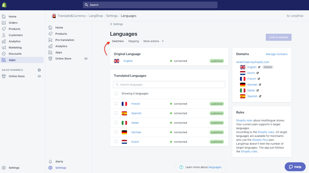Click the Marketing megaphone icon

click(x=4, y=47)
